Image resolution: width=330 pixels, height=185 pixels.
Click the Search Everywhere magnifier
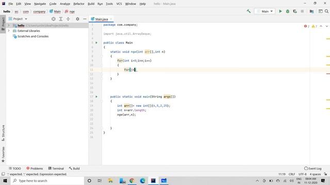click(326, 11)
